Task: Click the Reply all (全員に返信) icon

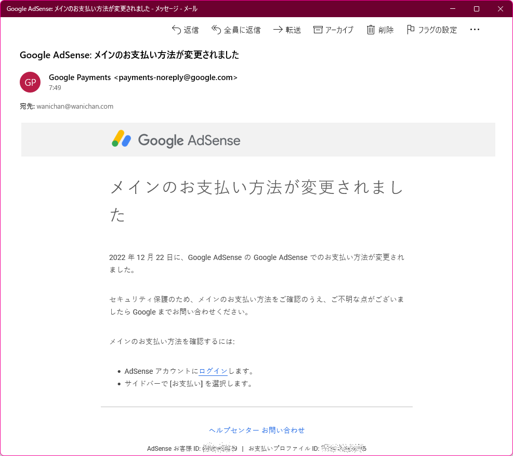Action: (x=216, y=30)
